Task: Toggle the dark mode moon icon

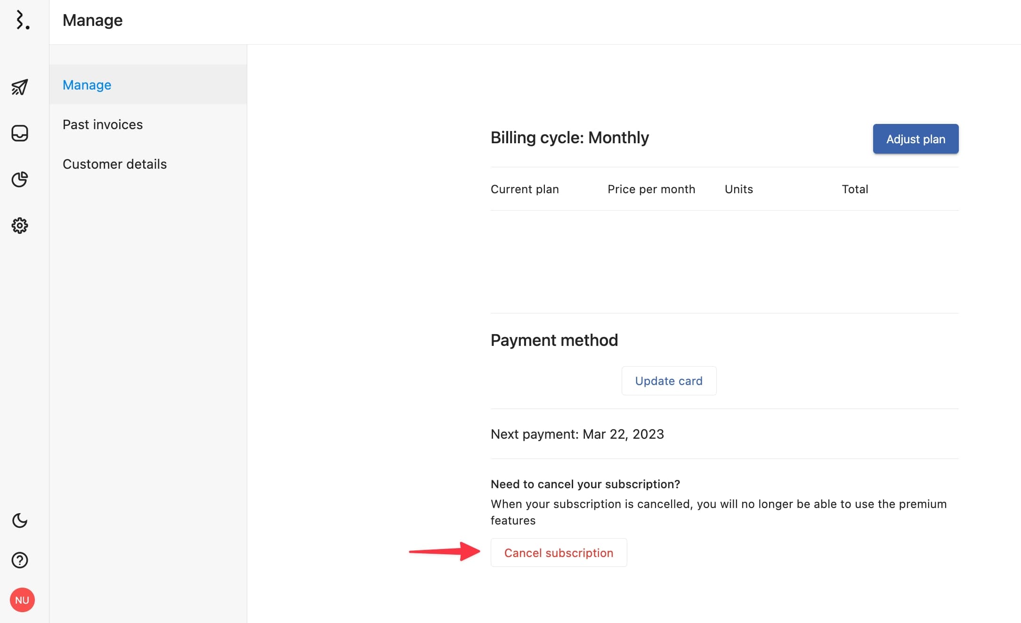Action: coord(20,521)
